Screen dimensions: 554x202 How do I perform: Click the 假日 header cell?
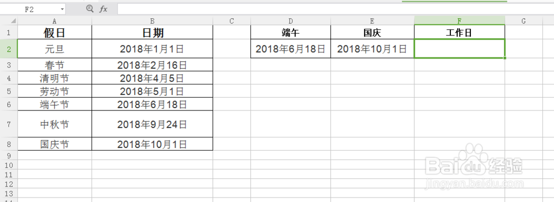55,33
